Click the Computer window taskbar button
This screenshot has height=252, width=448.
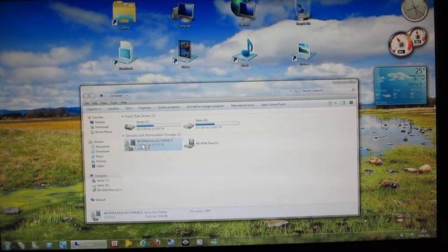89,244
